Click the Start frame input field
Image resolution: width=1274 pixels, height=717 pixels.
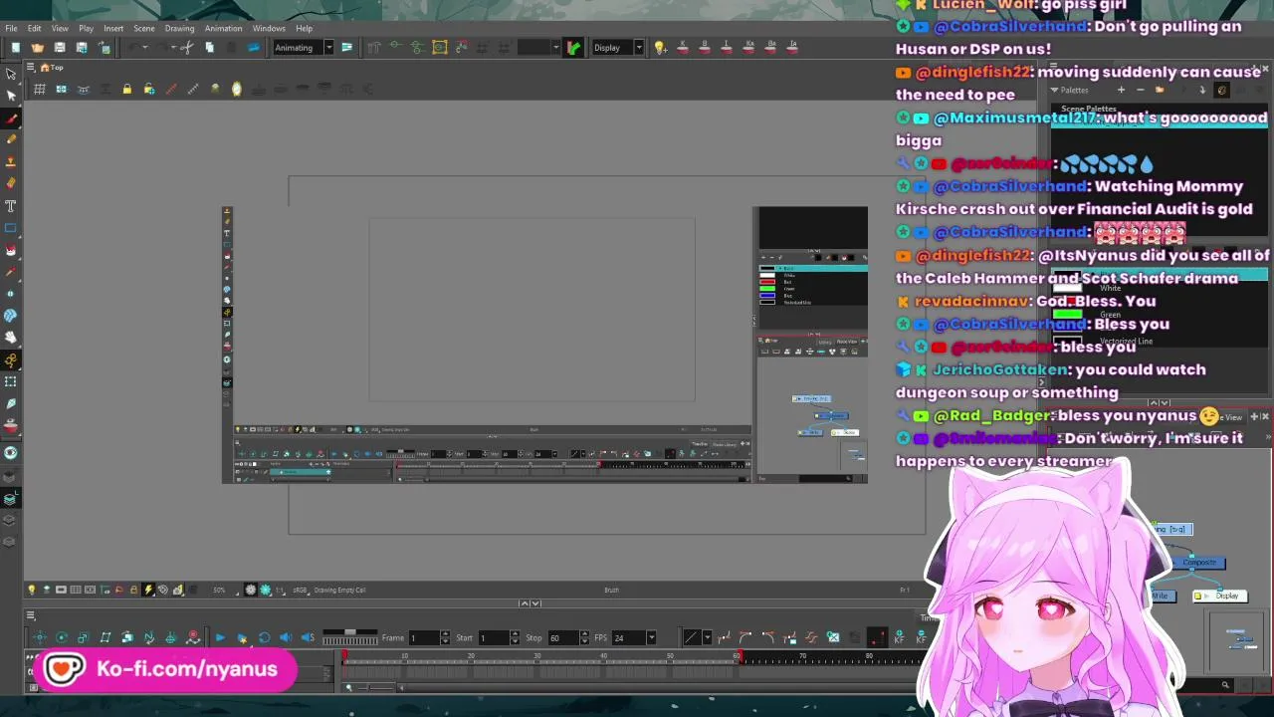pos(493,637)
